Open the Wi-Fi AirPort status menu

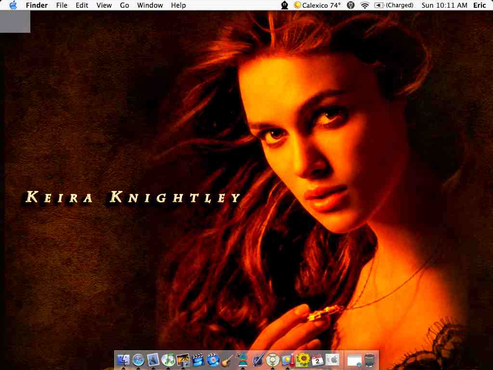point(365,5)
